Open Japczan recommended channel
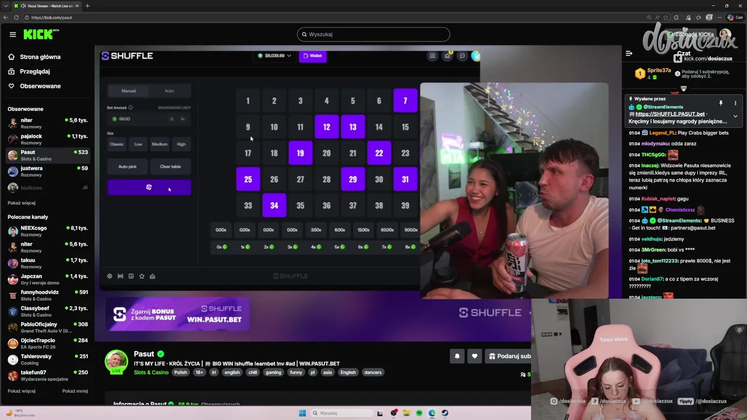Image resolution: width=747 pixels, height=420 pixels. coord(47,279)
